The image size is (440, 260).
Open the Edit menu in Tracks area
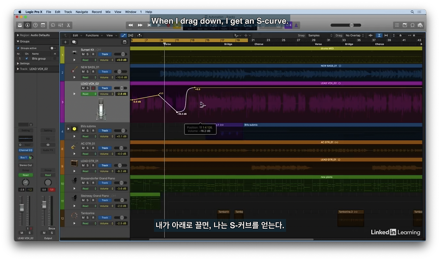pos(77,35)
